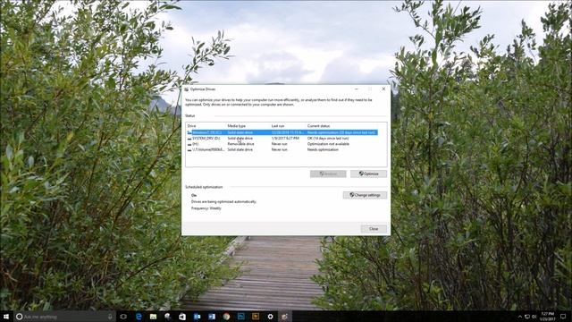Click the network tray icon
572x322 pixels.
(x=527, y=317)
